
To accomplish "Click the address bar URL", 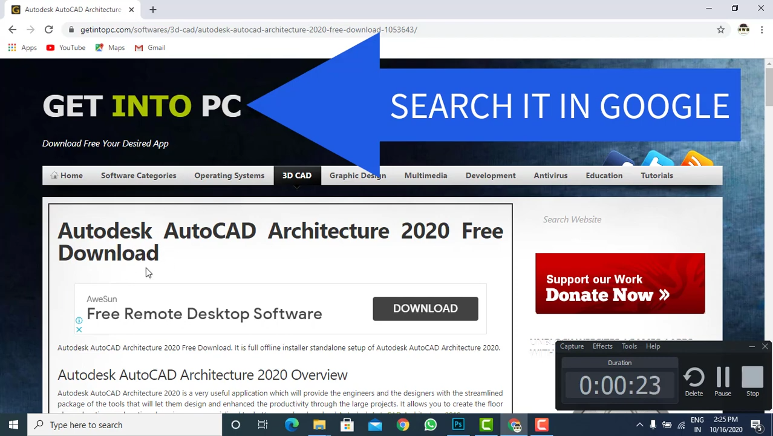I will pyautogui.click(x=249, y=29).
